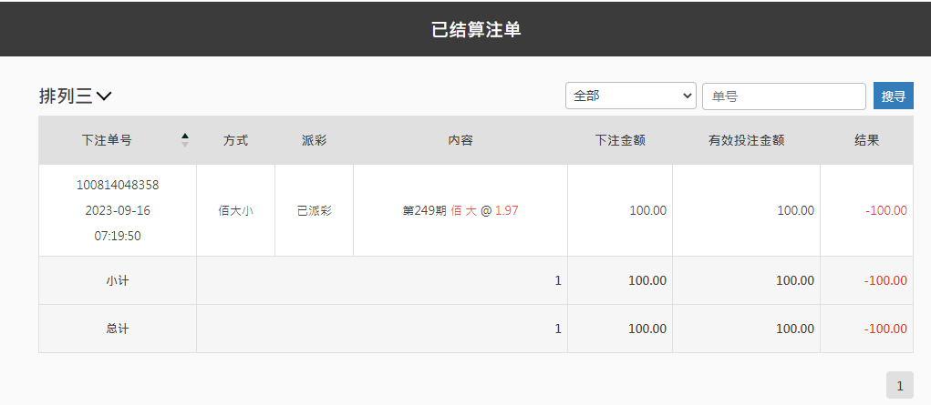Screen dimensions: 931x405
Task: Select the 方式 column header
Action: [x=235, y=140]
